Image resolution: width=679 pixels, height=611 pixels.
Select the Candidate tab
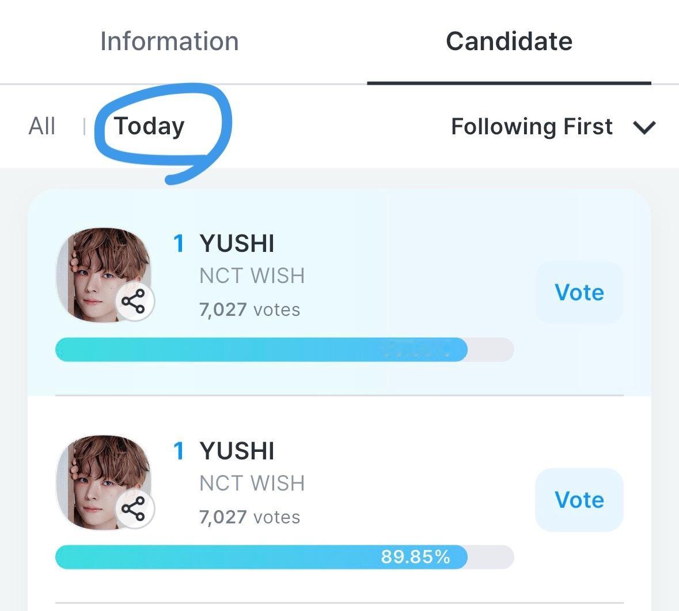coord(509,42)
